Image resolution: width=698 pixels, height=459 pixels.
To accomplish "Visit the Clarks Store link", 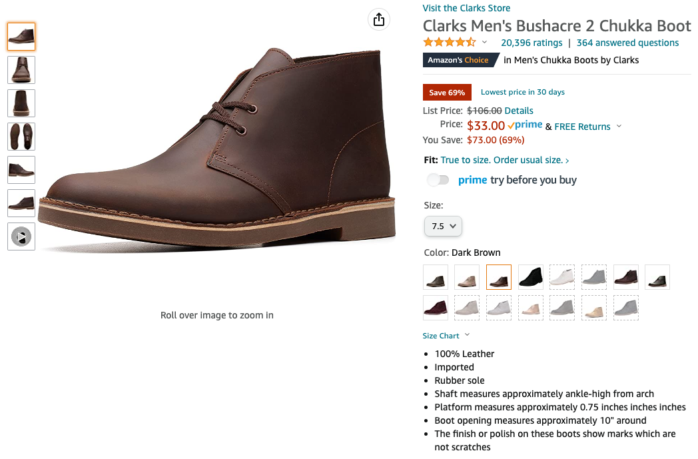I will tap(466, 8).
